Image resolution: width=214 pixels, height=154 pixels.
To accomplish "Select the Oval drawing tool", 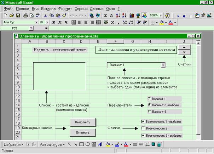I will pyautogui.click(x=87, y=144).
